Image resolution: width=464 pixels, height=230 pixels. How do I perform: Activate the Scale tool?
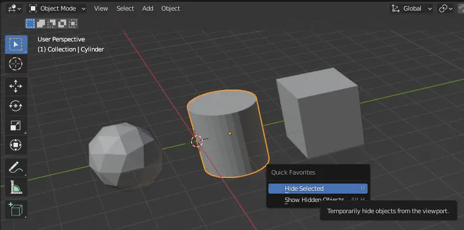tap(16, 125)
